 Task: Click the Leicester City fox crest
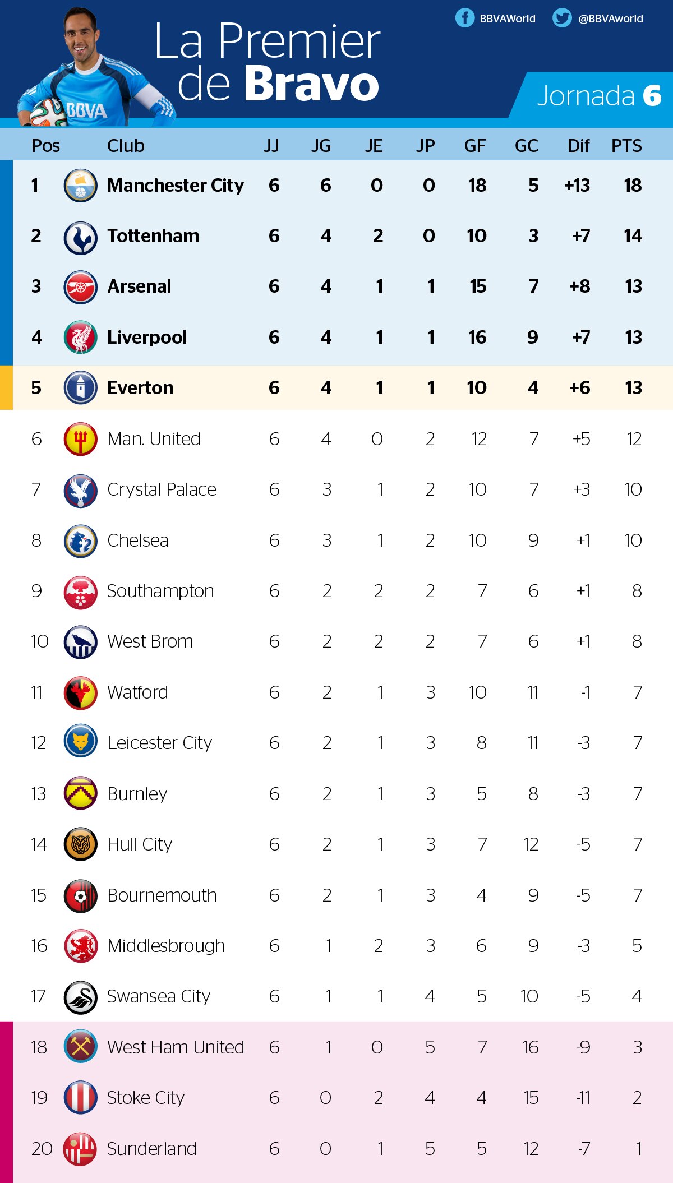[81, 743]
